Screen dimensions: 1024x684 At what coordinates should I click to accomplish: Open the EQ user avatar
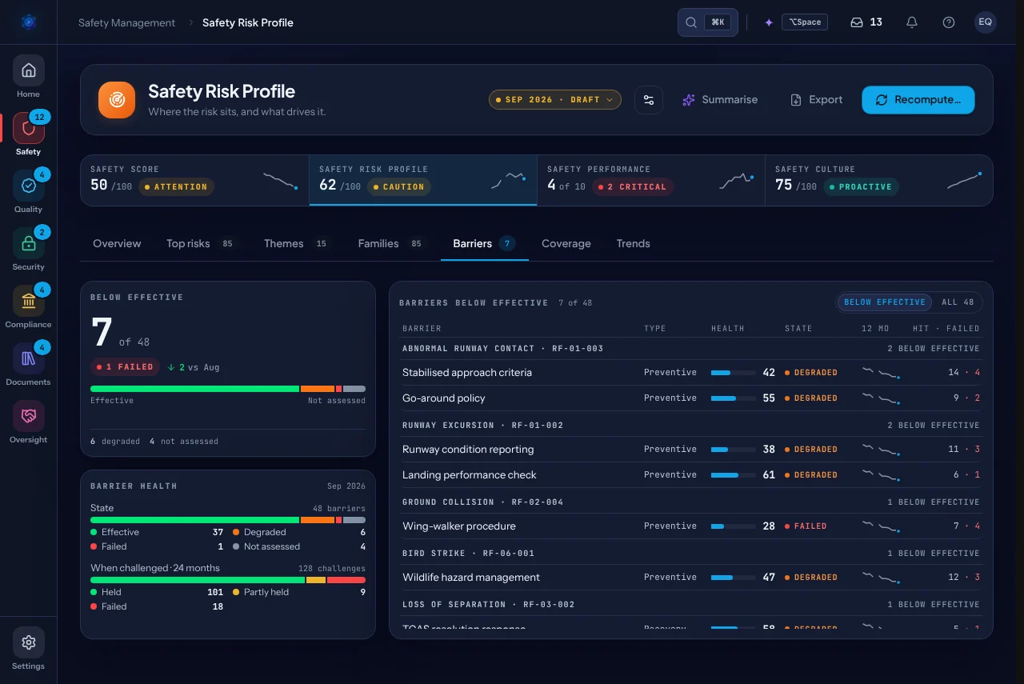[x=986, y=22]
